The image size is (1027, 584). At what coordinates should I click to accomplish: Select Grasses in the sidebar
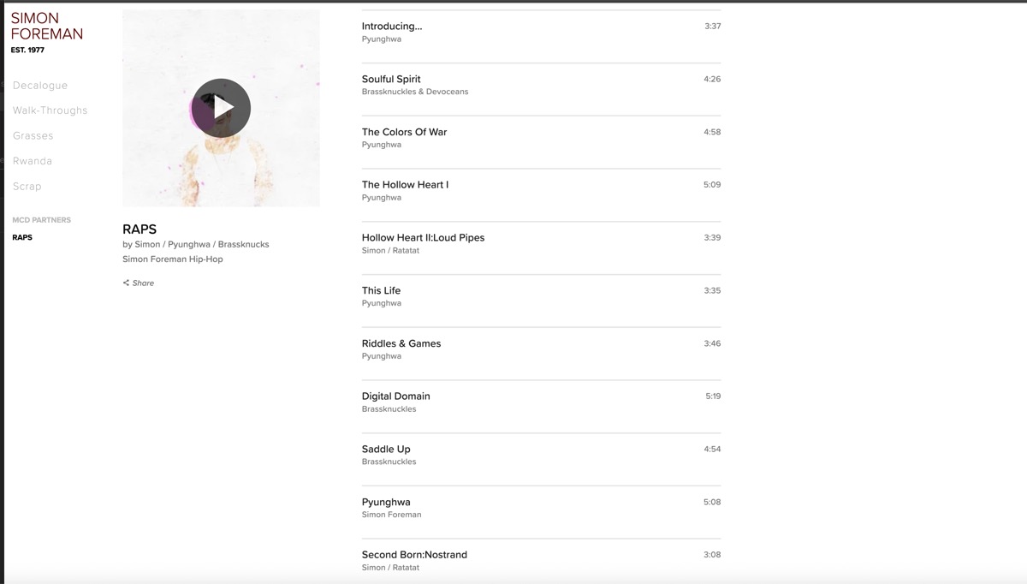[33, 136]
